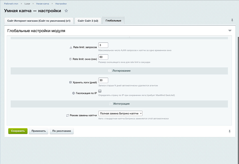Viewport: 239px width, 164px height.
Task: Select the Глобальные tab
Action: click(x=113, y=21)
